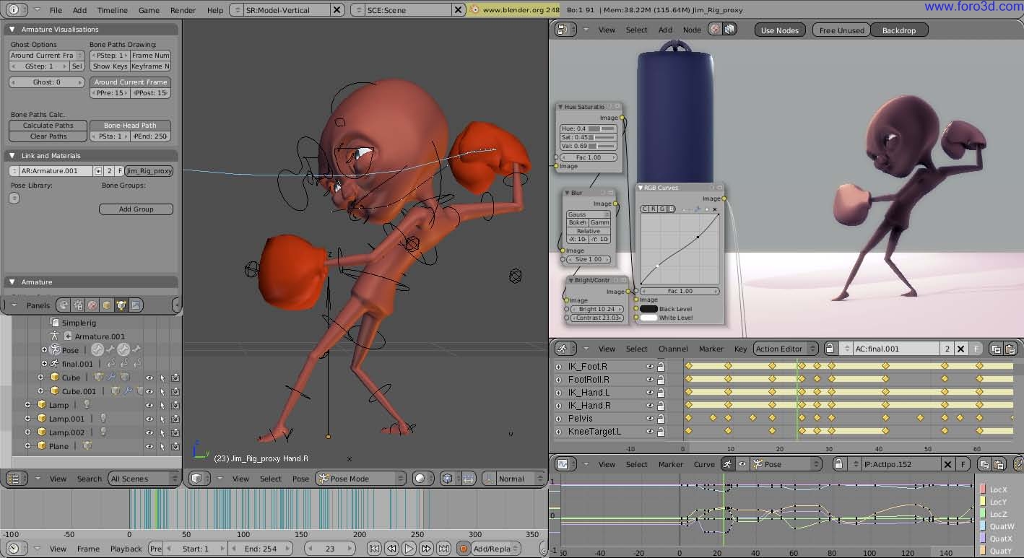Jump to the timeline end frame

(443, 549)
